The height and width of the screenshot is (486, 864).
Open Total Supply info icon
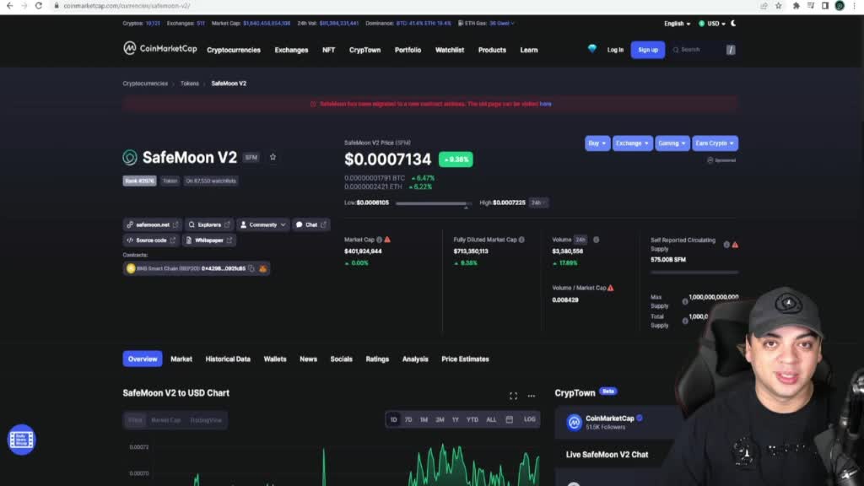pyautogui.click(x=685, y=321)
